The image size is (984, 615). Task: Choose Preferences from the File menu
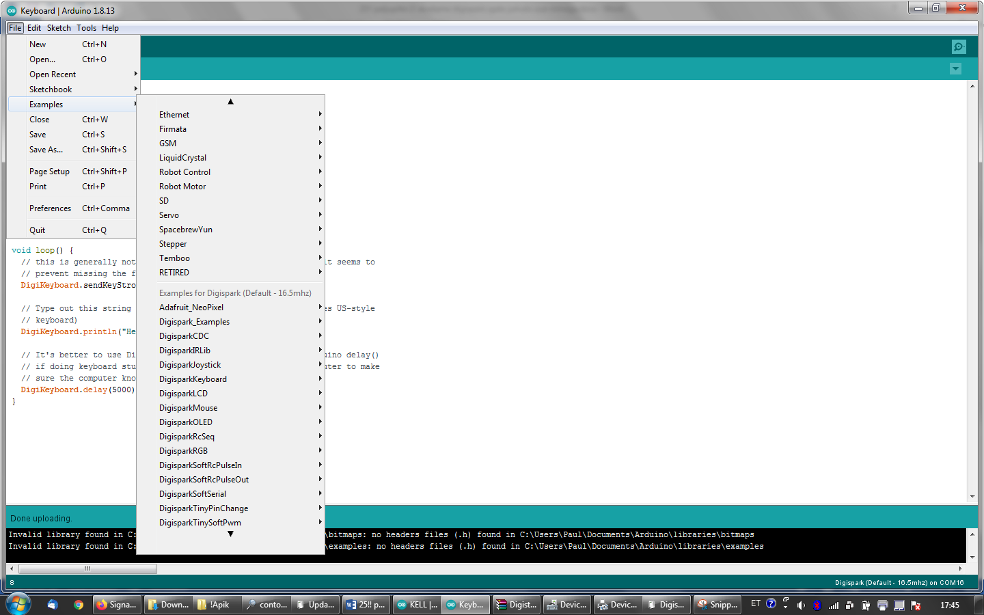50,208
